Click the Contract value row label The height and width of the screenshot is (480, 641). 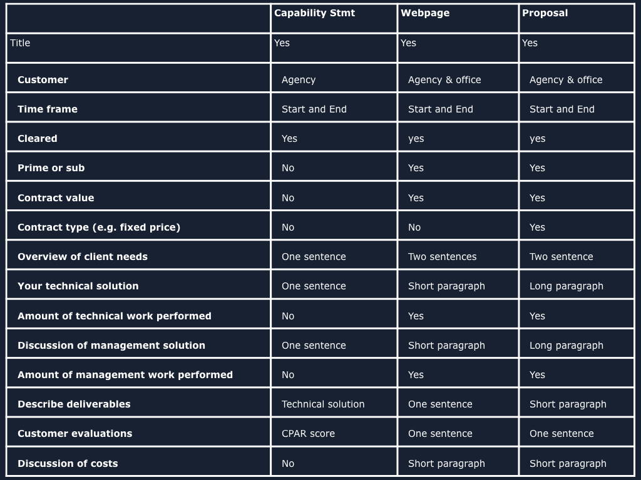(x=56, y=197)
